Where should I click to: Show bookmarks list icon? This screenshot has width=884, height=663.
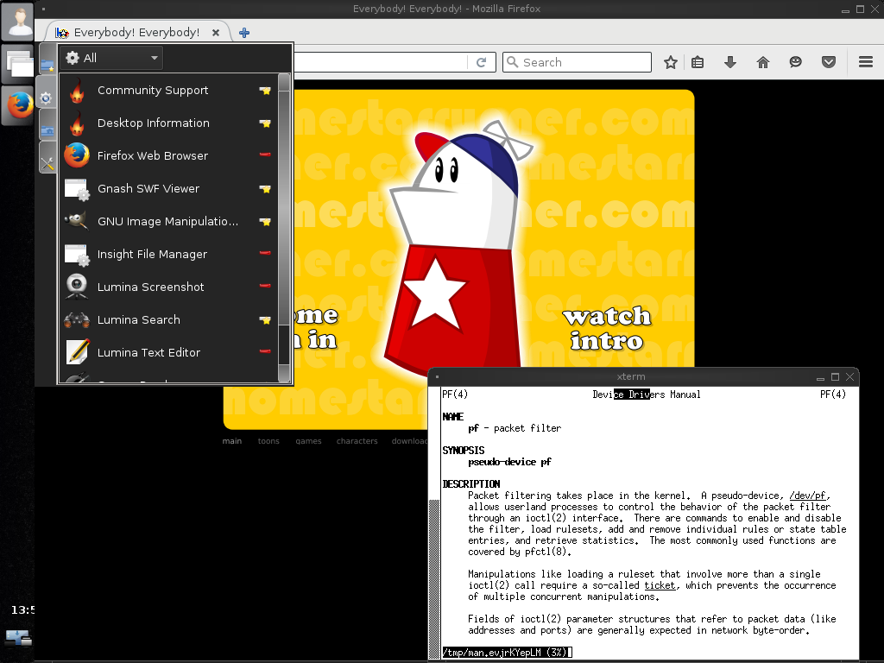698,62
